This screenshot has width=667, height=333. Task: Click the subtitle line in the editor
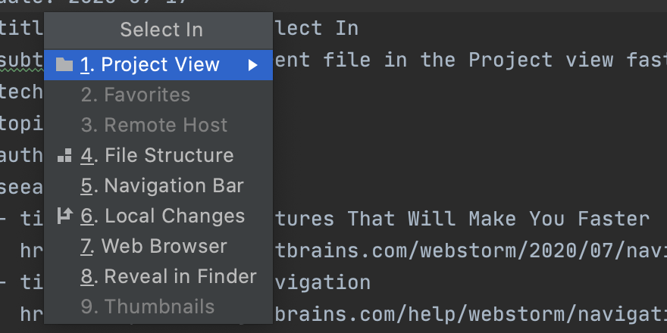pyautogui.click(x=455, y=59)
